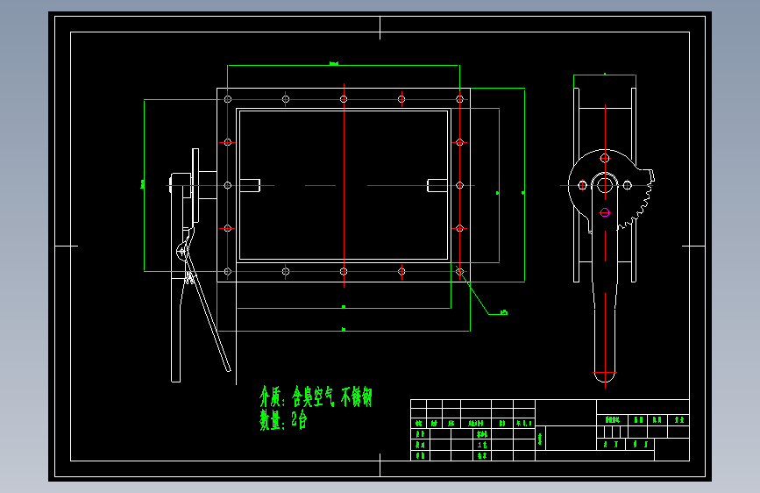Select the green note text "介质: 含臭空气 不锈钢"
The width and height of the screenshot is (760, 493).
point(316,397)
